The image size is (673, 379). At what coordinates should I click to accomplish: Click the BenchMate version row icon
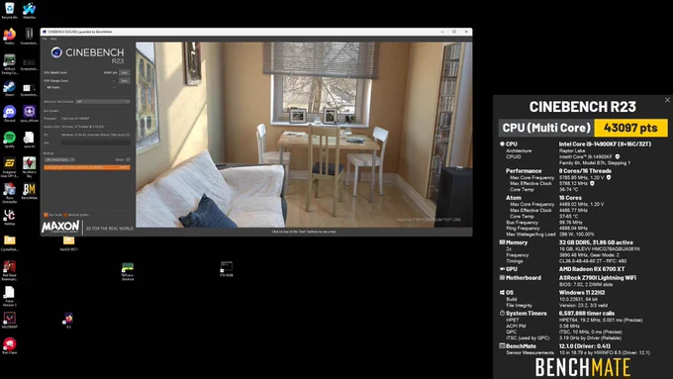point(502,346)
